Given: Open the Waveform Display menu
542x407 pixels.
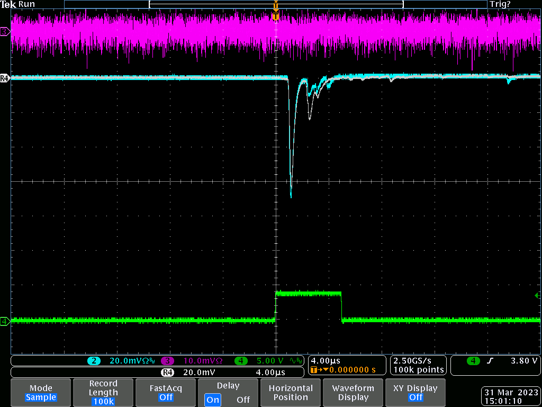Looking at the screenshot, I should [x=353, y=393].
